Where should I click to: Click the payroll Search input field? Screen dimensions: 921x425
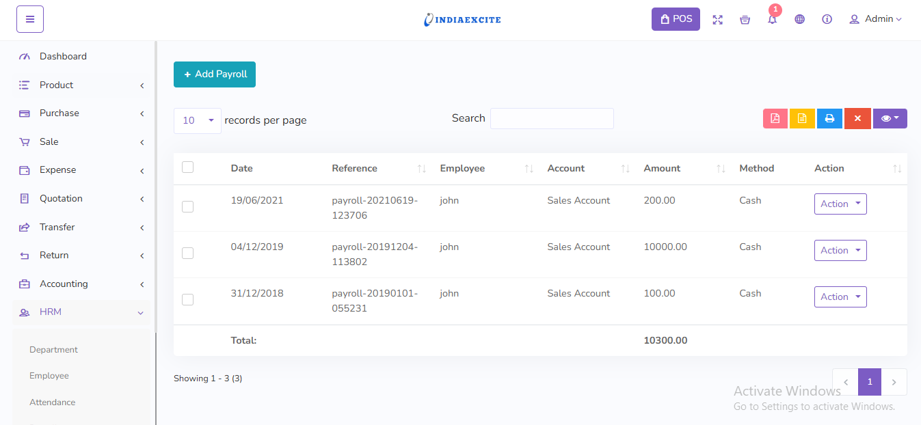[x=551, y=118]
